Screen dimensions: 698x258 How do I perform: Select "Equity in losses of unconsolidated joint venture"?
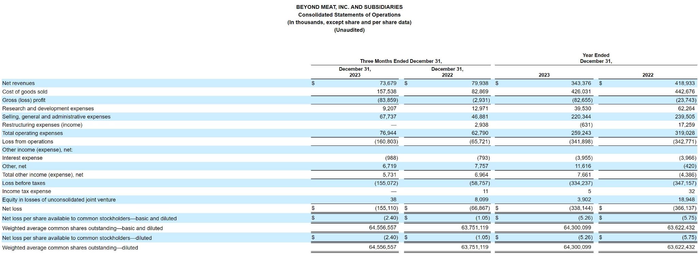click(59, 200)
